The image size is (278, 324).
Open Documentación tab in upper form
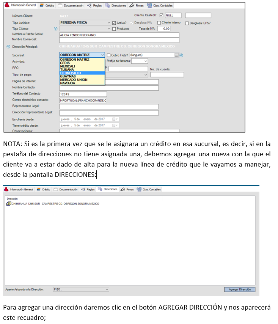[x=71, y=5]
